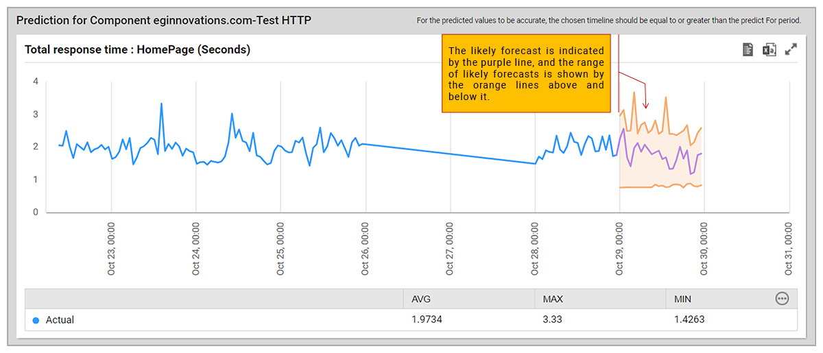823x353 pixels.
Task: Click the MAX column header
Action: coord(552,299)
